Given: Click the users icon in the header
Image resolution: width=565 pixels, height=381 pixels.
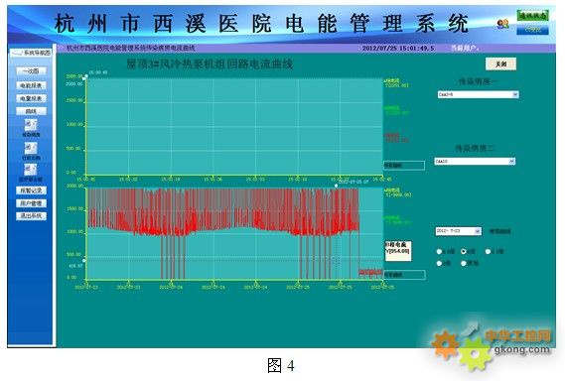Looking at the screenshot, I should pos(502,24).
